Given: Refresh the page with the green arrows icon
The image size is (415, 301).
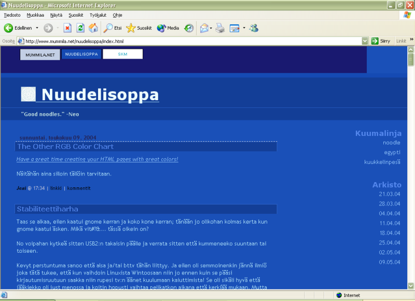Looking at the screenshot, I should 80,28.
